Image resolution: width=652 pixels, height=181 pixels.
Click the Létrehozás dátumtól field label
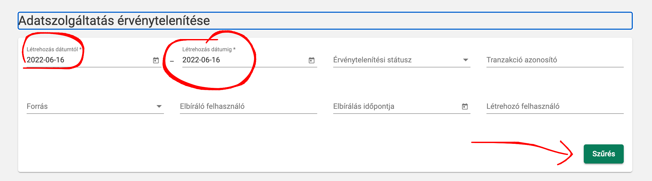(x=54, y=49)
